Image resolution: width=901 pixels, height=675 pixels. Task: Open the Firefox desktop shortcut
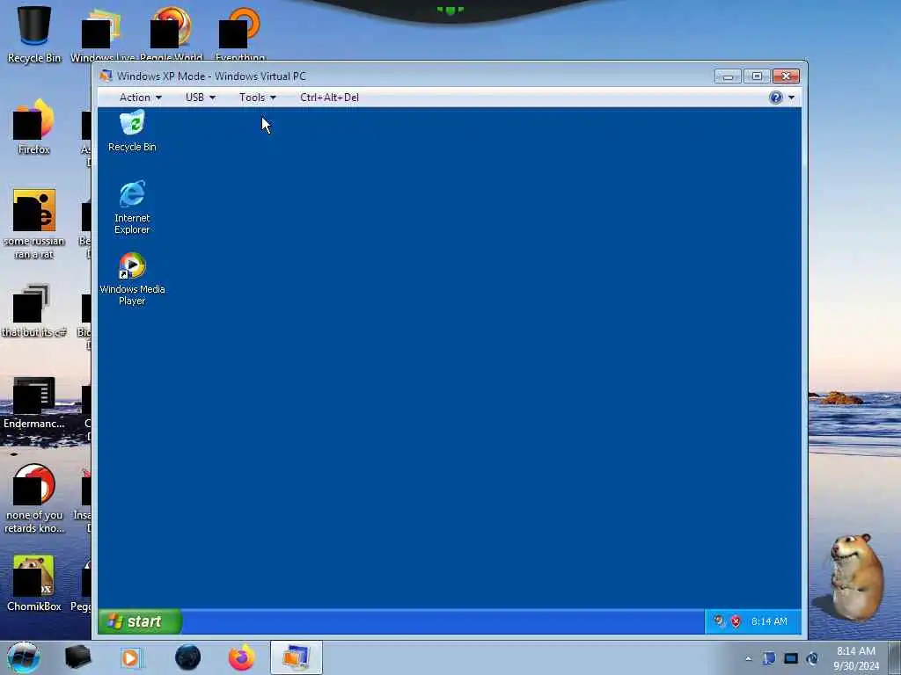point(34,127)
